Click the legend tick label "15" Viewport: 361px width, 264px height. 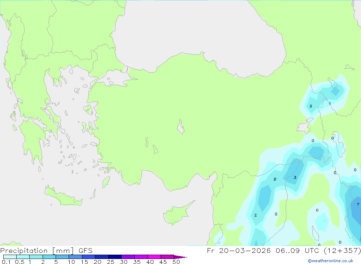point(84,262)
